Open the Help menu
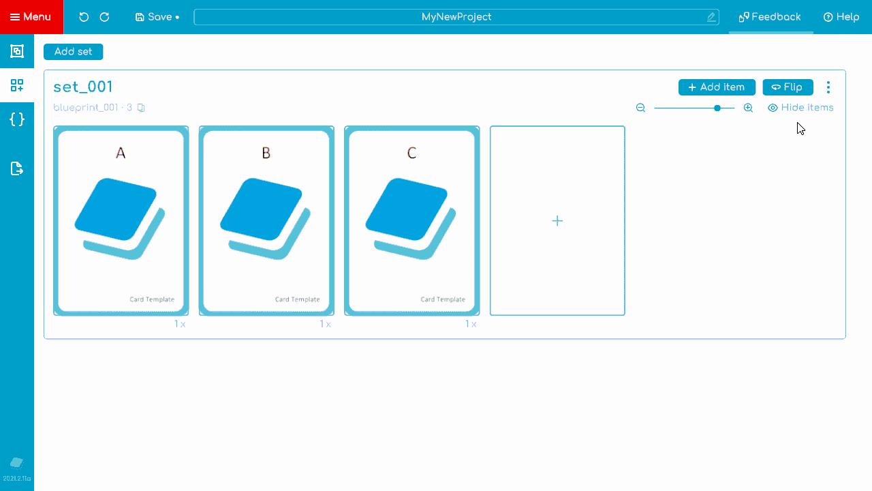The image size is (872, 491). pyautogui.click(x=841, y=17)
